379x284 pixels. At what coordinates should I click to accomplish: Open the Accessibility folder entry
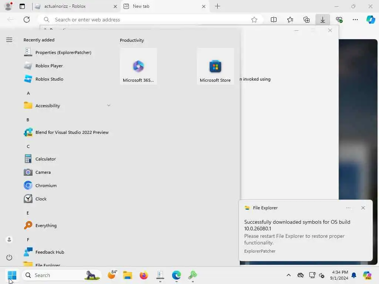67,105
